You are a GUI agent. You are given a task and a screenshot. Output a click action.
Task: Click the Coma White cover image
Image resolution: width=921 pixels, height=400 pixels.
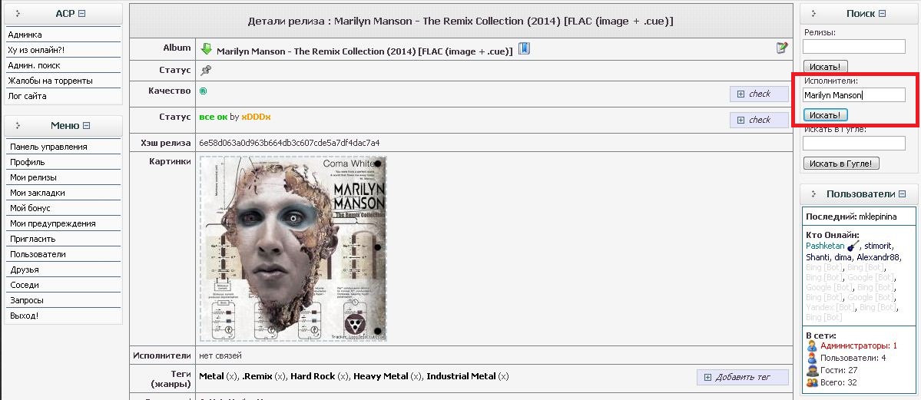click(293, 249)
